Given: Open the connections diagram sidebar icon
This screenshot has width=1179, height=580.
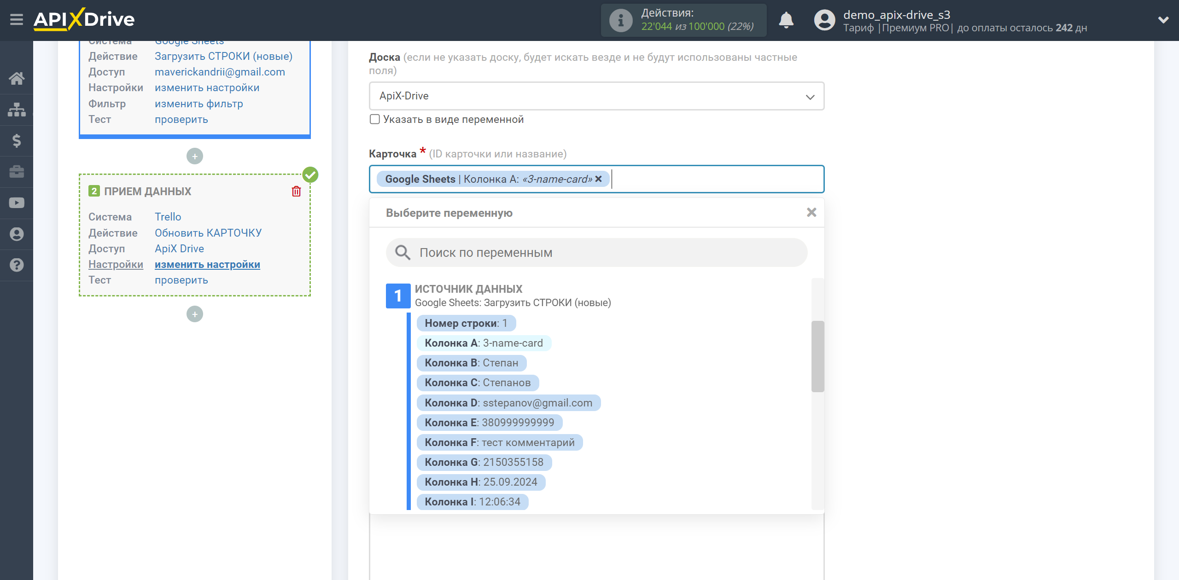Looking at the screenshot, I should point(17,110).
